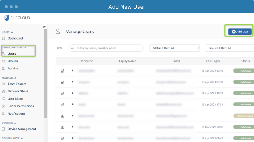Expand the row with login 03 Apr 2023 12:48
Viewport: 254px width, 142px height.
(x=72, y=71)
